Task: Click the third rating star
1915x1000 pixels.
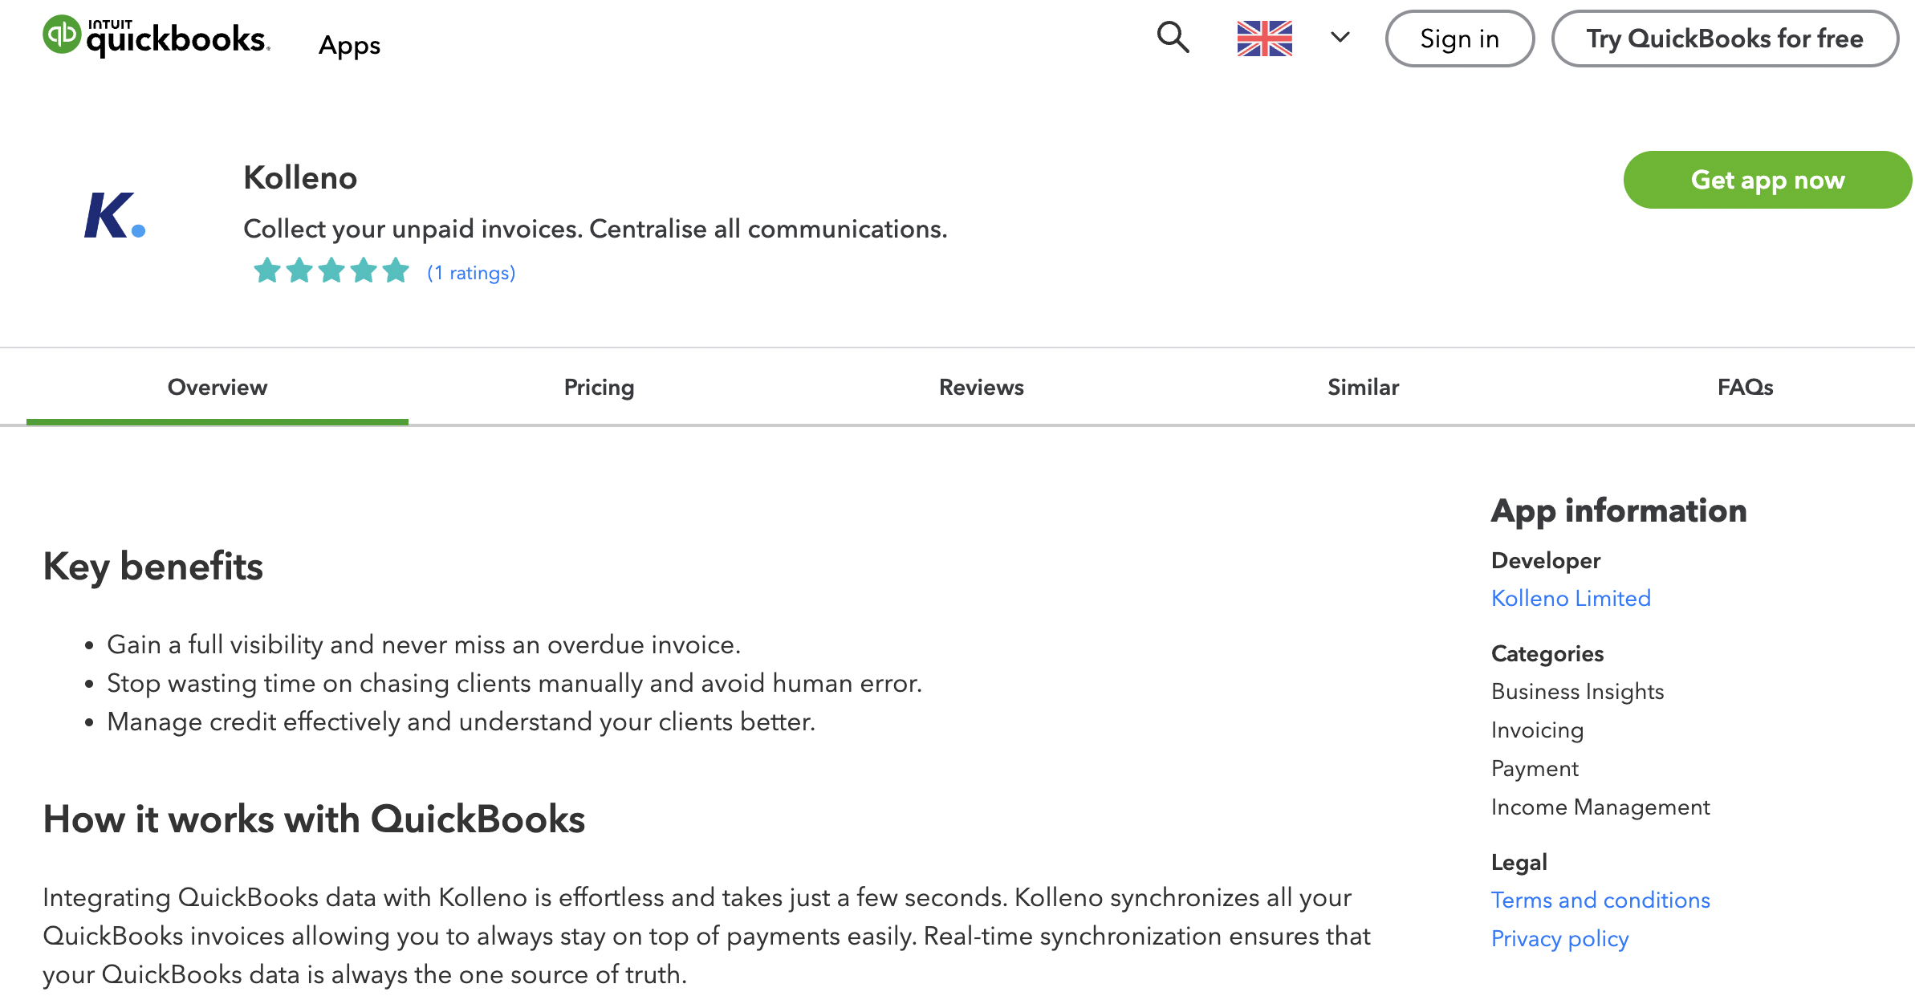Action: tap(331, 271)
